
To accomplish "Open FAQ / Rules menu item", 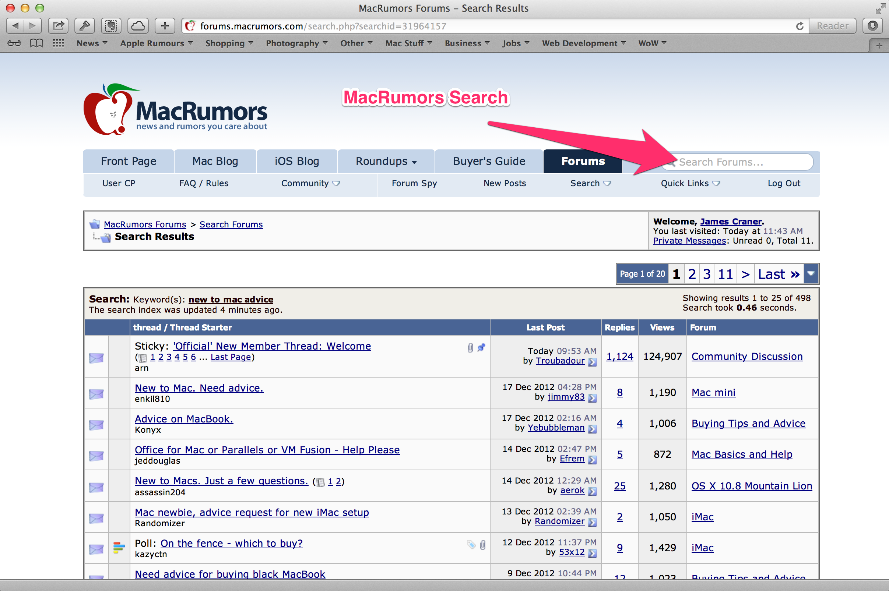I will coord(204,183).
